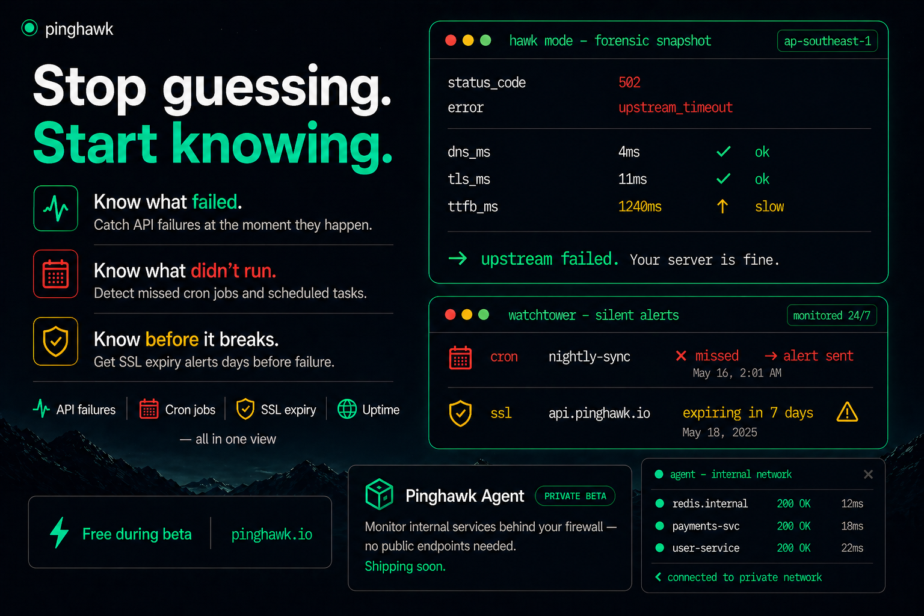Click the expiring in 7 days text

748,413
